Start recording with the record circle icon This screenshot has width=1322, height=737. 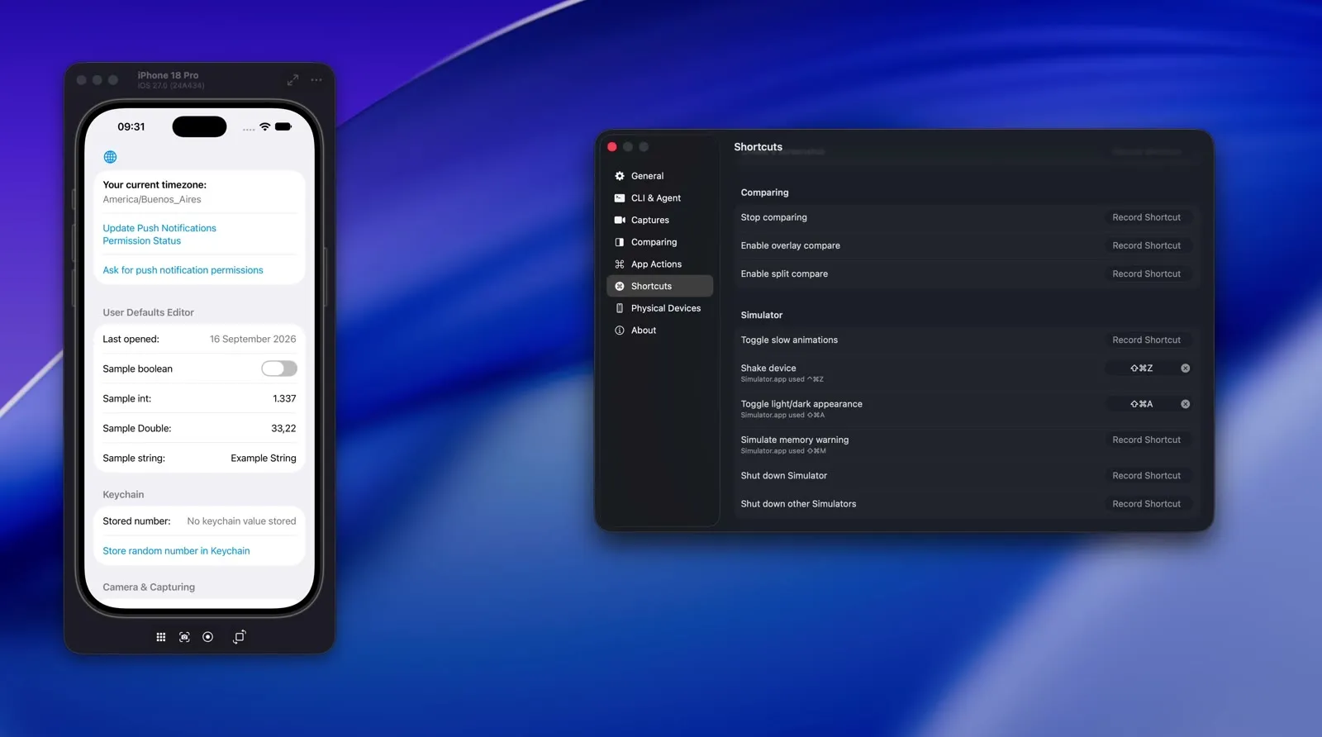[208, 637]
